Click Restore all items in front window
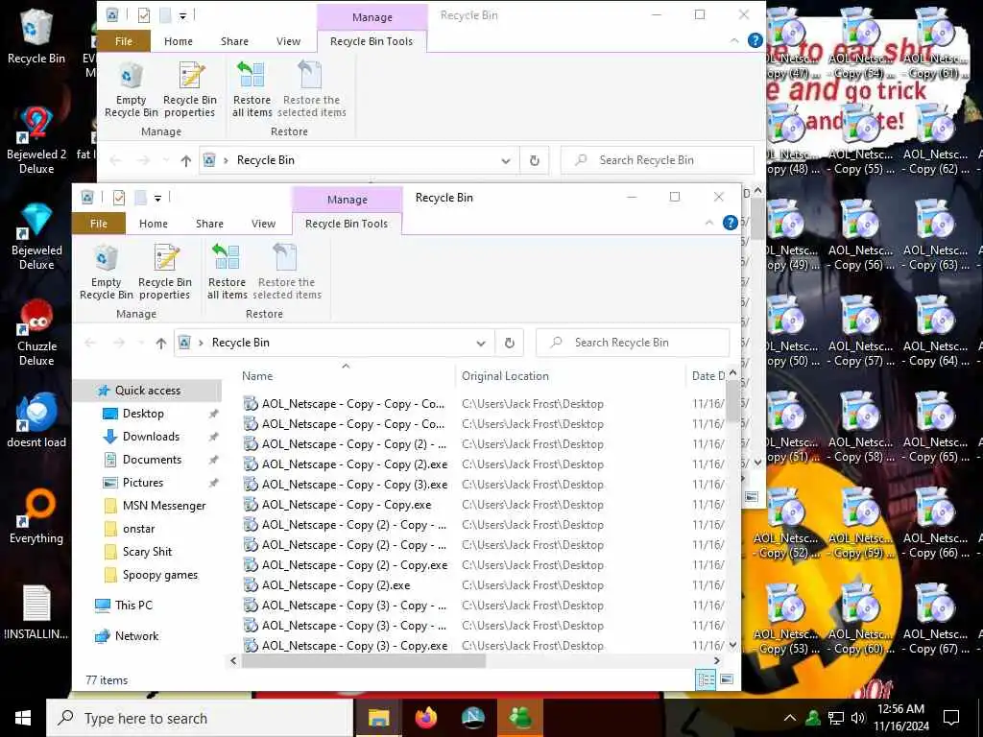 (x=227, y=273)
